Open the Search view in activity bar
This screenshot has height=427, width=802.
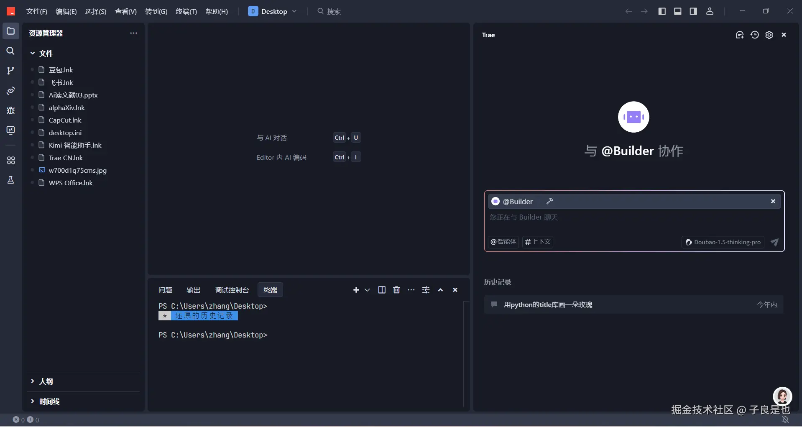(11, 51)
